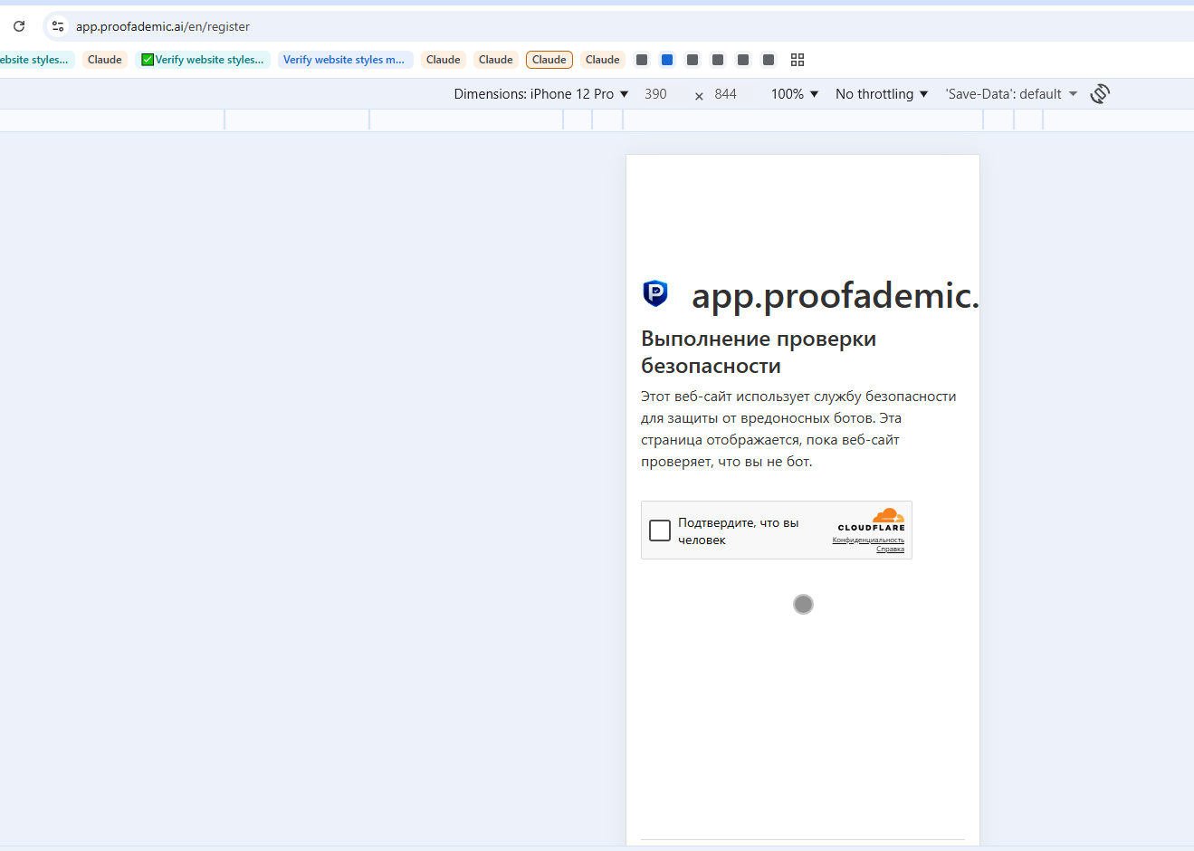1194x851 pixels.
Task: Click the Proofademic shield logo icon
Action: 655,293
